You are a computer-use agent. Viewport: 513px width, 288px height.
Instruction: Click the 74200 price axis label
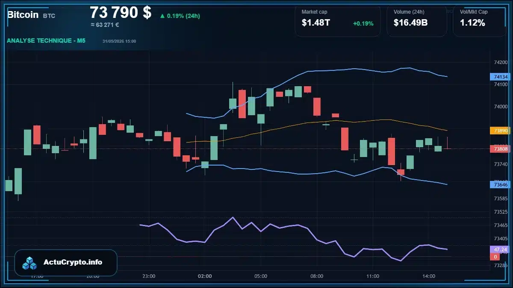pos(501,62)
